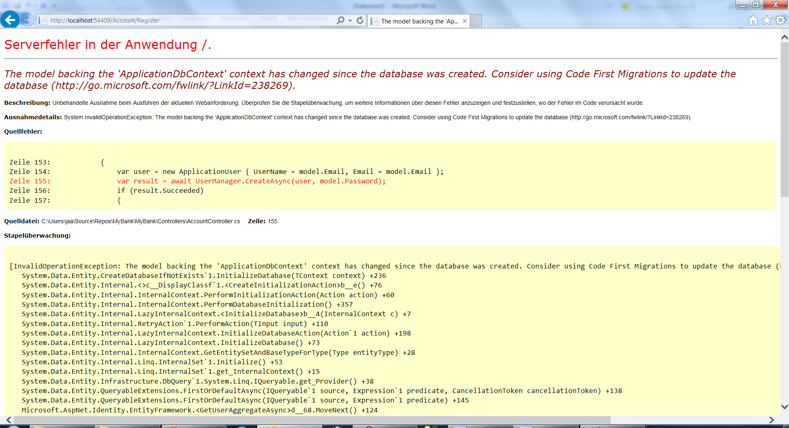Viewport: 789px width, 428px height.
Task: Click the '[InvalidOperationException:' stack trace header line
Action: point(394,266)
